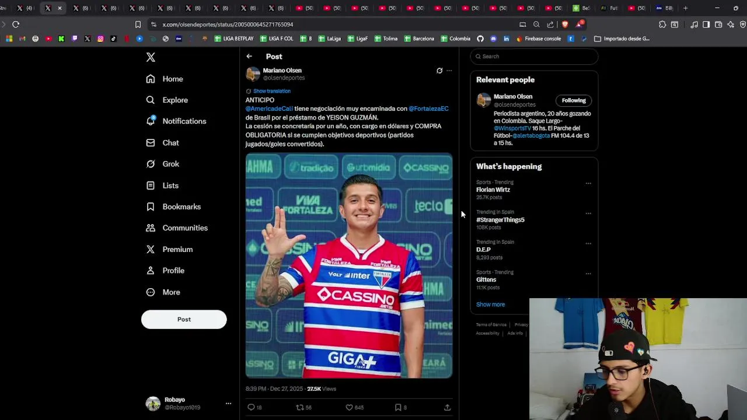Open more options for Gittens trend
This screenshot has height=420, width=747.
(x=588, y=274)
